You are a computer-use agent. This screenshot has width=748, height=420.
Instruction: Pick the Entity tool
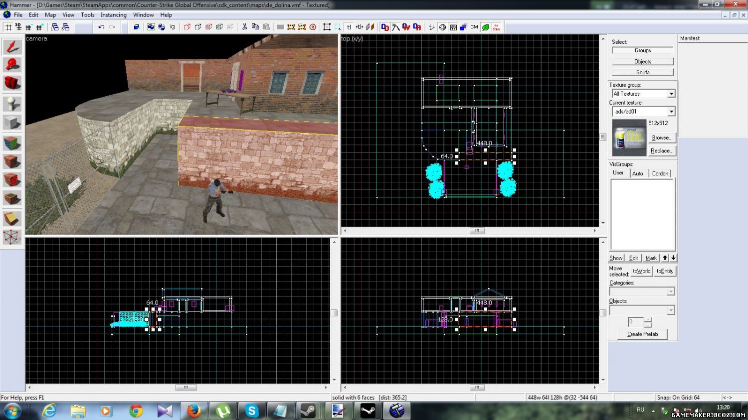click(x=12, y=104)
